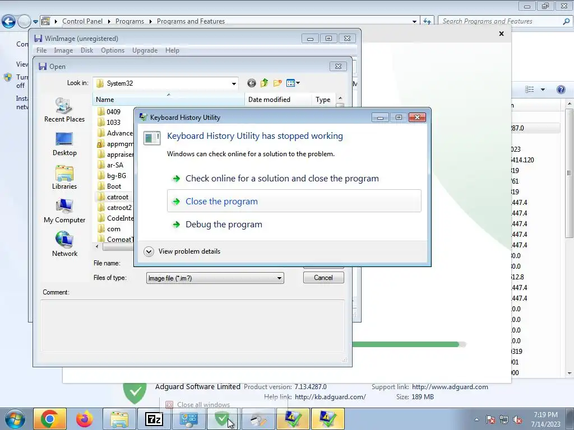Select the catroot2 folder

114,208
